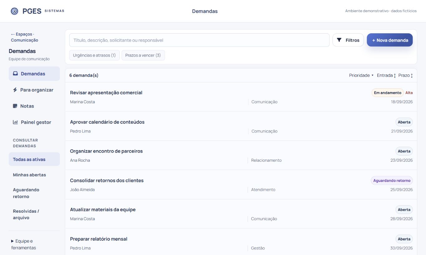Screen dimensions: 426x255
Task: Open demand Atualizar materiais da equipe
Action: (x=241, y=214)
